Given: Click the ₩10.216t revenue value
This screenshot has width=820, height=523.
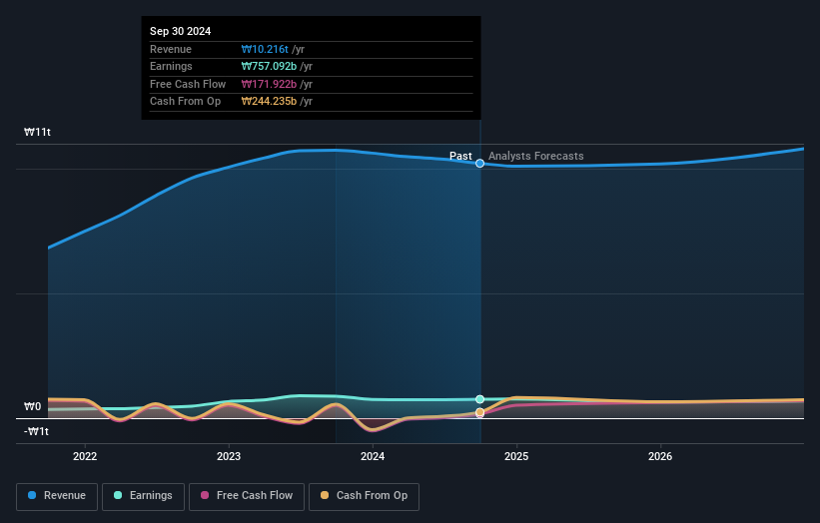Looking at the screenshot, I should [265, 49].
